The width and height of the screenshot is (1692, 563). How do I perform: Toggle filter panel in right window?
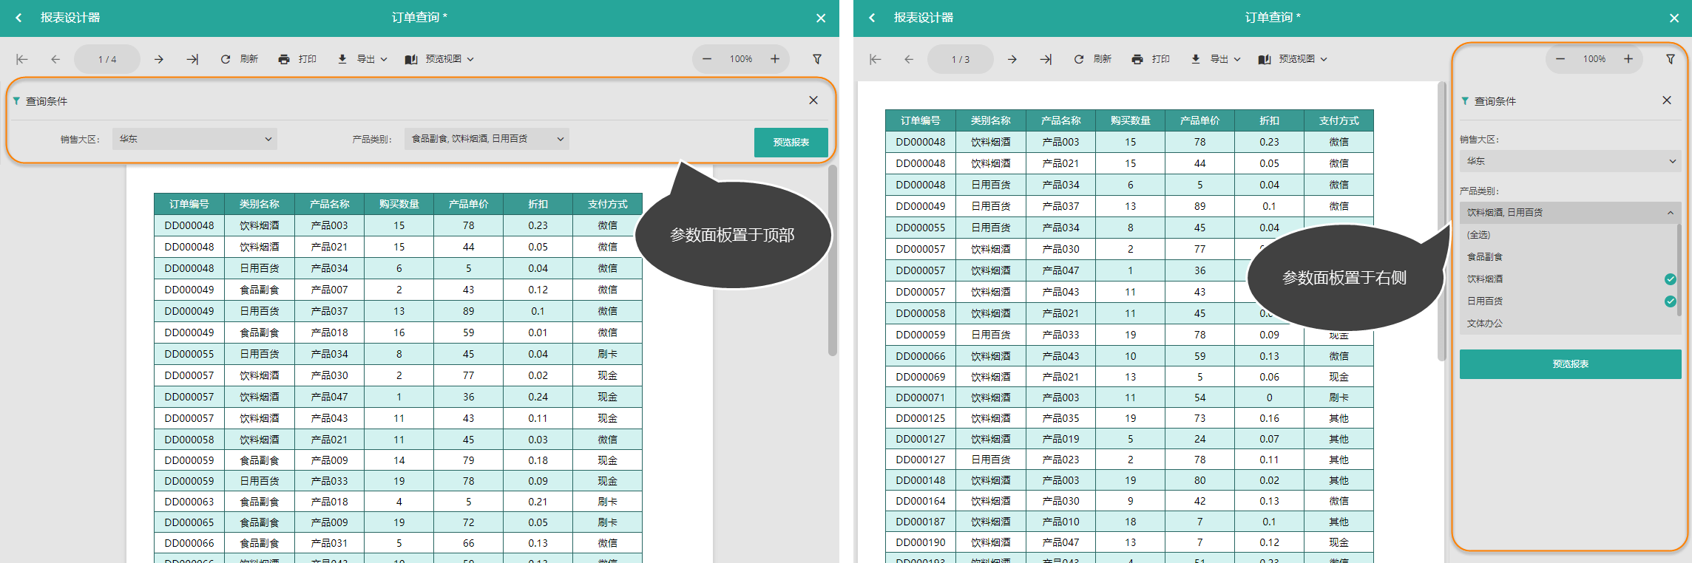1671,59
